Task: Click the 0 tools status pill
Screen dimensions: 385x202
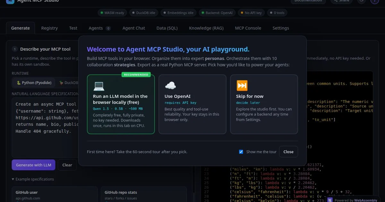Action: click(277, 13)
